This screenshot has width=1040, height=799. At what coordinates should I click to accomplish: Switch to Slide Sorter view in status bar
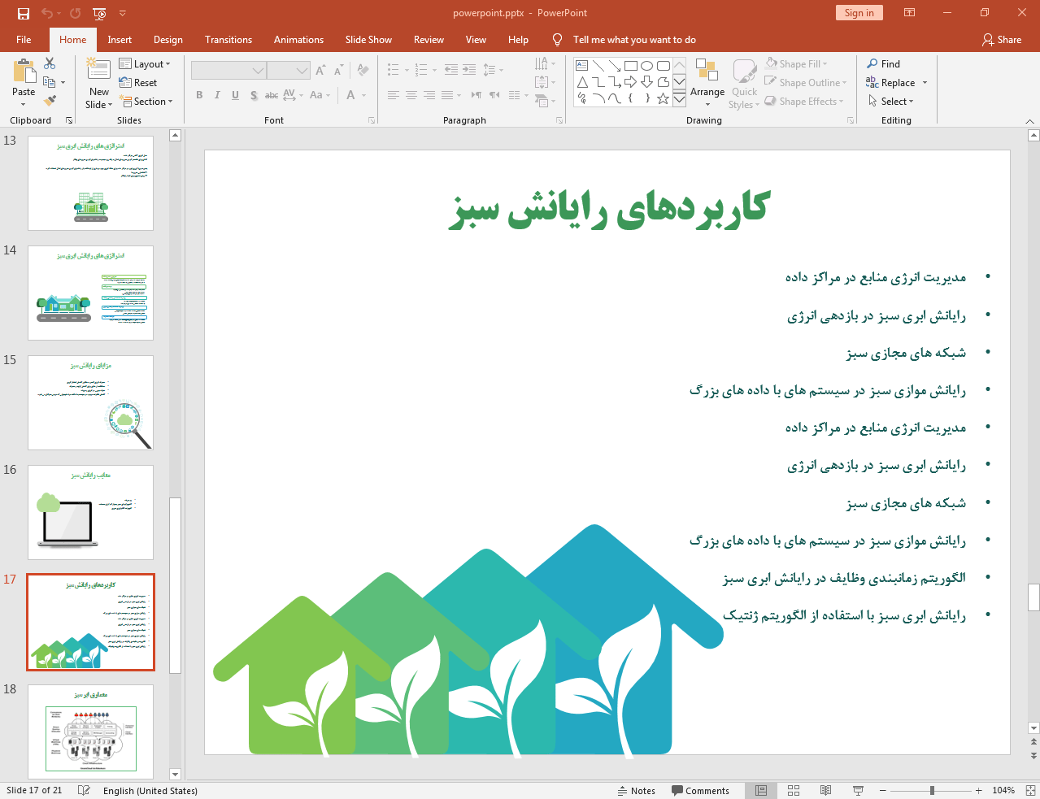[x=793, y=790]
